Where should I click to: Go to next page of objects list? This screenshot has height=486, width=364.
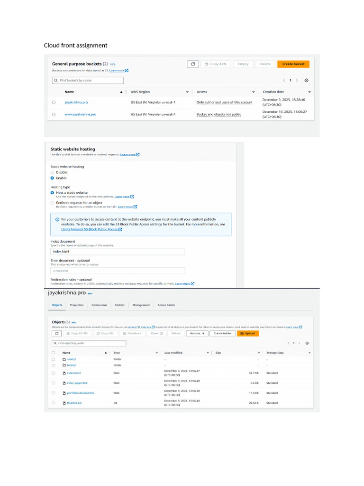click(299, 343)
